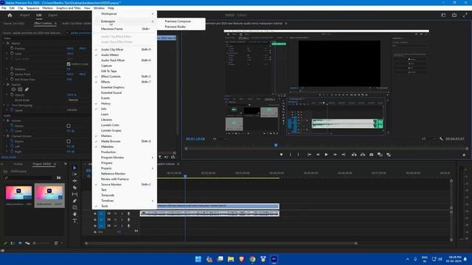The height and width of the screenshot is (265, 472).
Task: Click Go to Out point button
Action: pos(344,155)
